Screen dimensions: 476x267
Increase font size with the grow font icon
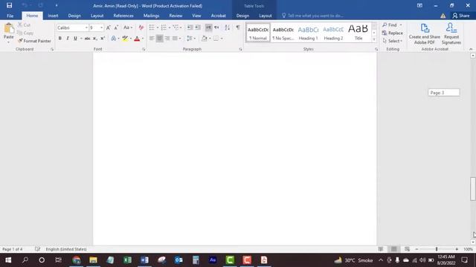[x=108, y=27]
